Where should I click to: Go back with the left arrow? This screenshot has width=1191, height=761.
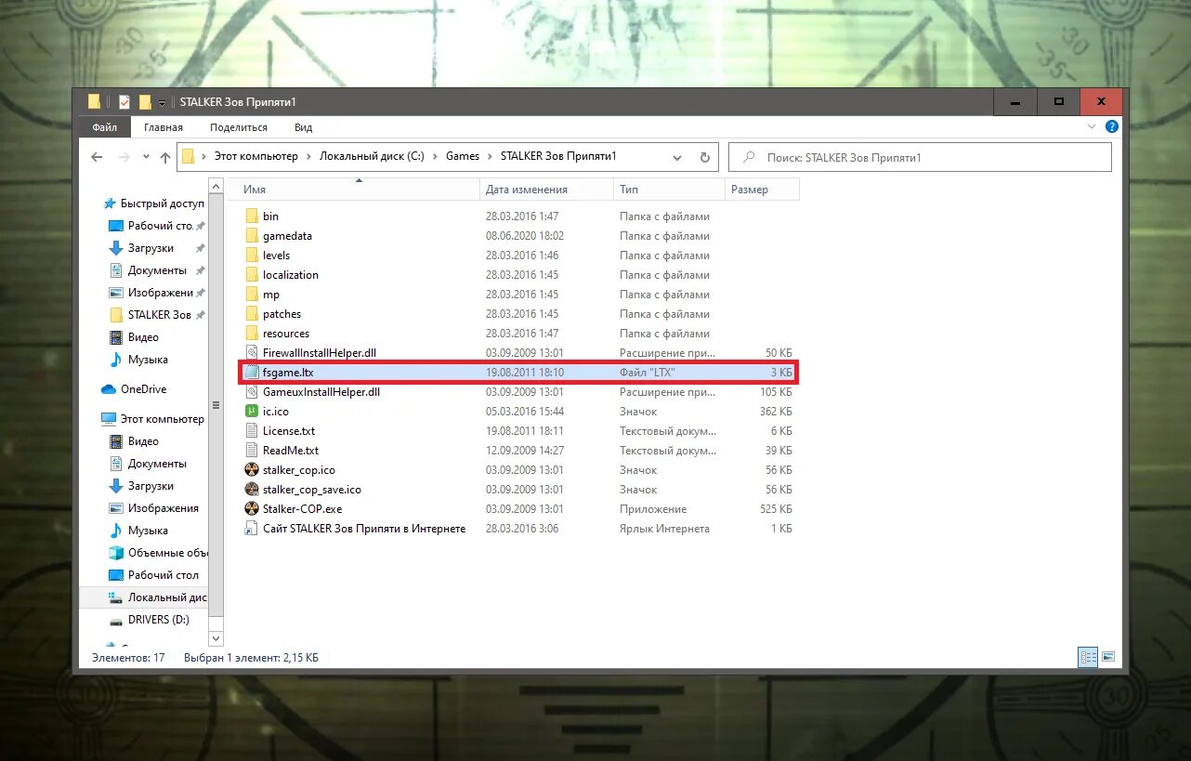tap(97, 157)
